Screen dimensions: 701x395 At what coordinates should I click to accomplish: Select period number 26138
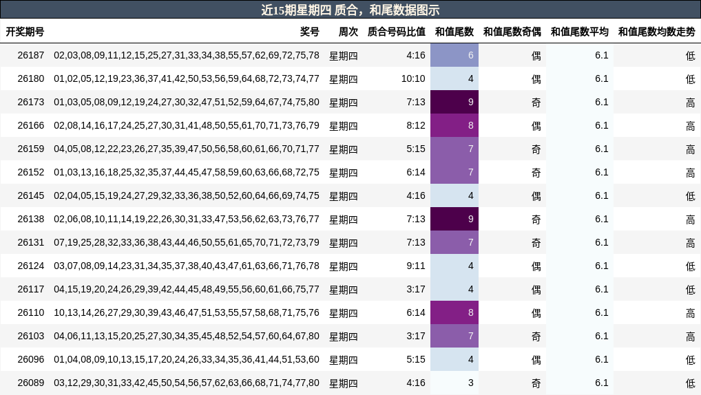31,219
